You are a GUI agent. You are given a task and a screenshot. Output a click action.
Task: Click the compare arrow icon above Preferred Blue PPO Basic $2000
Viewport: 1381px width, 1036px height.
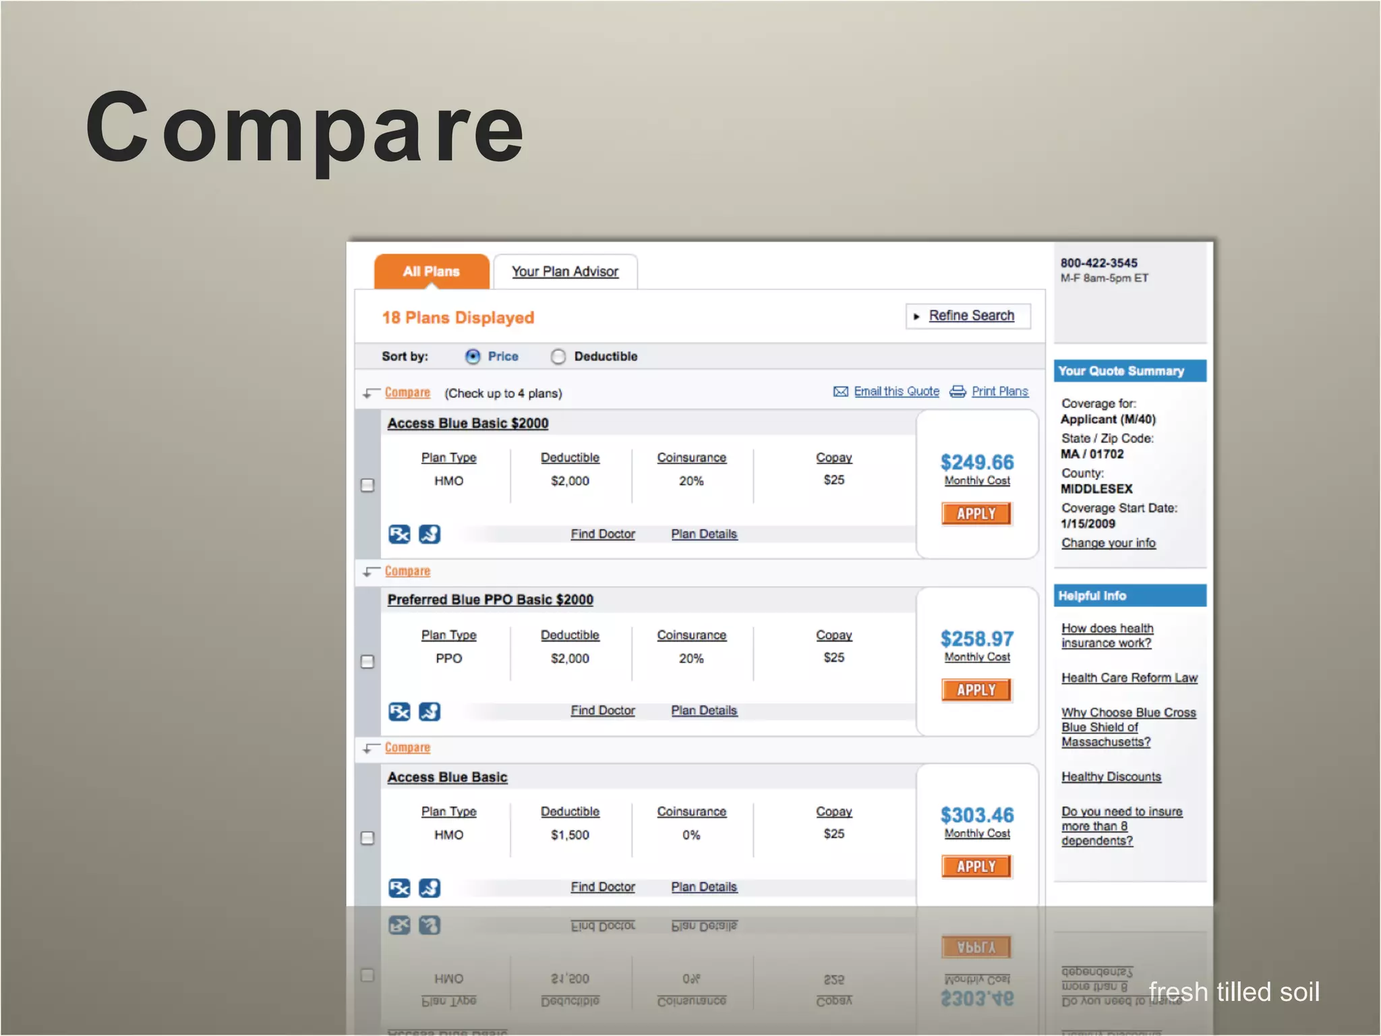pos(372,572)
